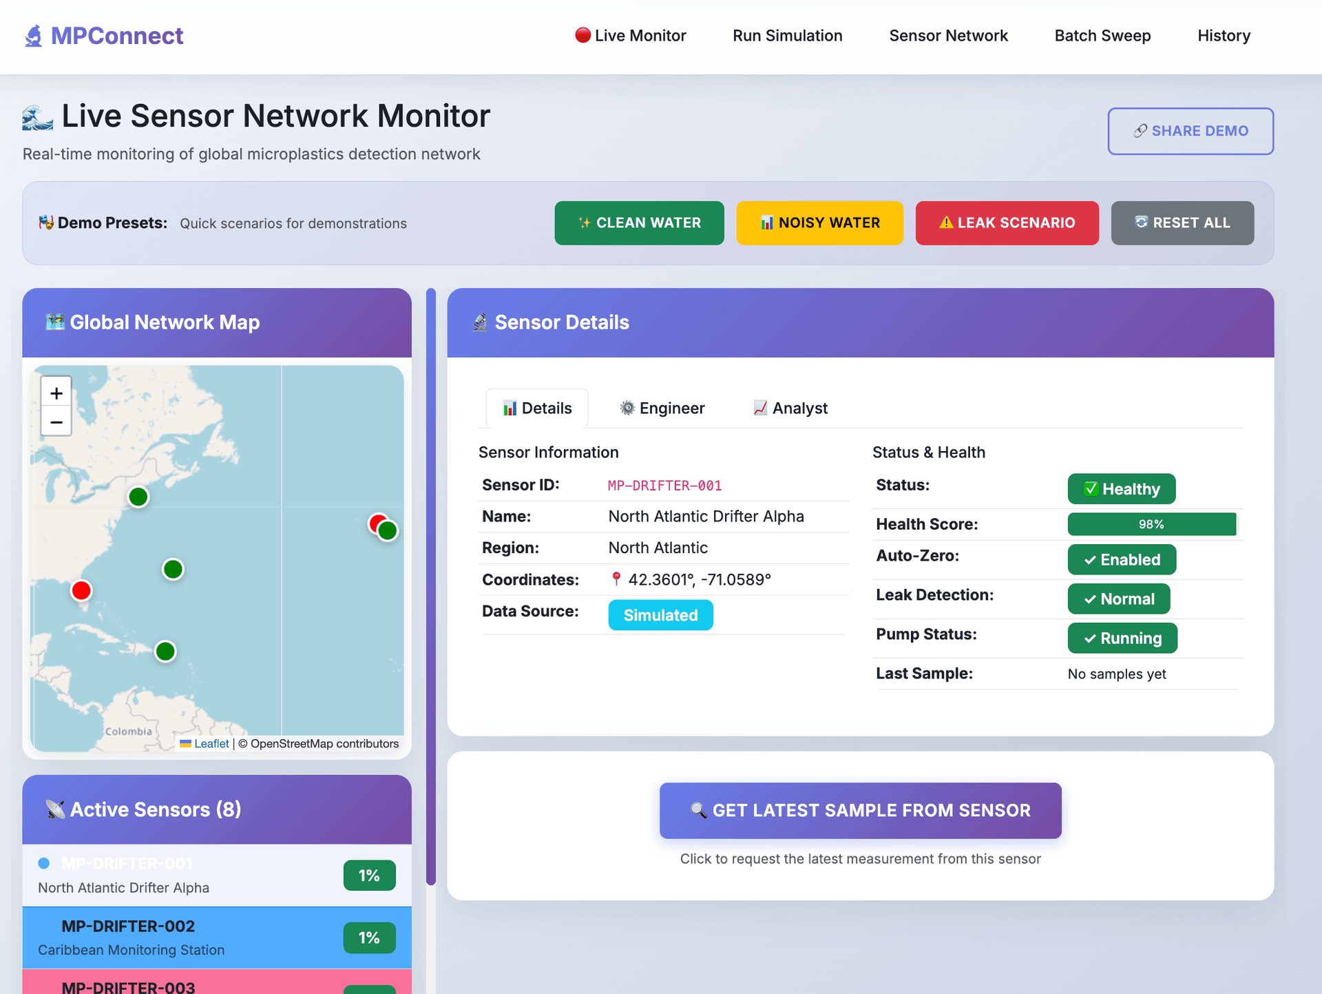Switch to the Analyst tab
The height and width of the screenshot is (994, 1322).
click(790, 408)
